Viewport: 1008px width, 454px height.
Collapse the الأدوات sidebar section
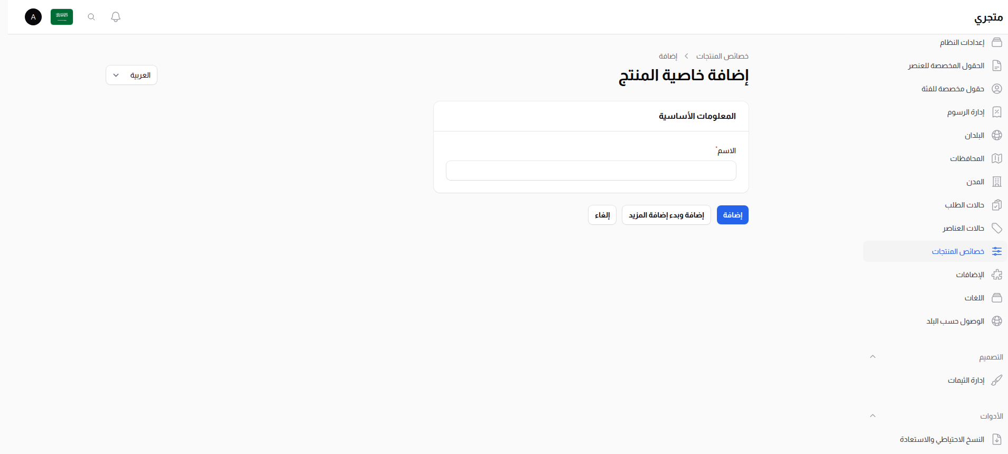873,416
